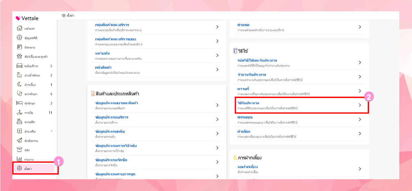Click the การเงิน count badge 11
The width and height of the screenshot is (412, 191).
[50, 112]
